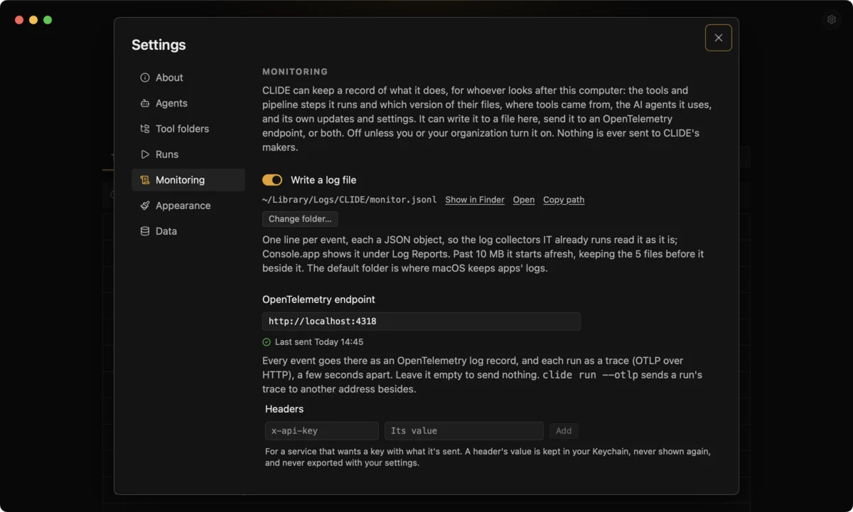Switch to Runs settings
Image resolution: width=853 pixels, height=512 pixels.
click(188, 154)
